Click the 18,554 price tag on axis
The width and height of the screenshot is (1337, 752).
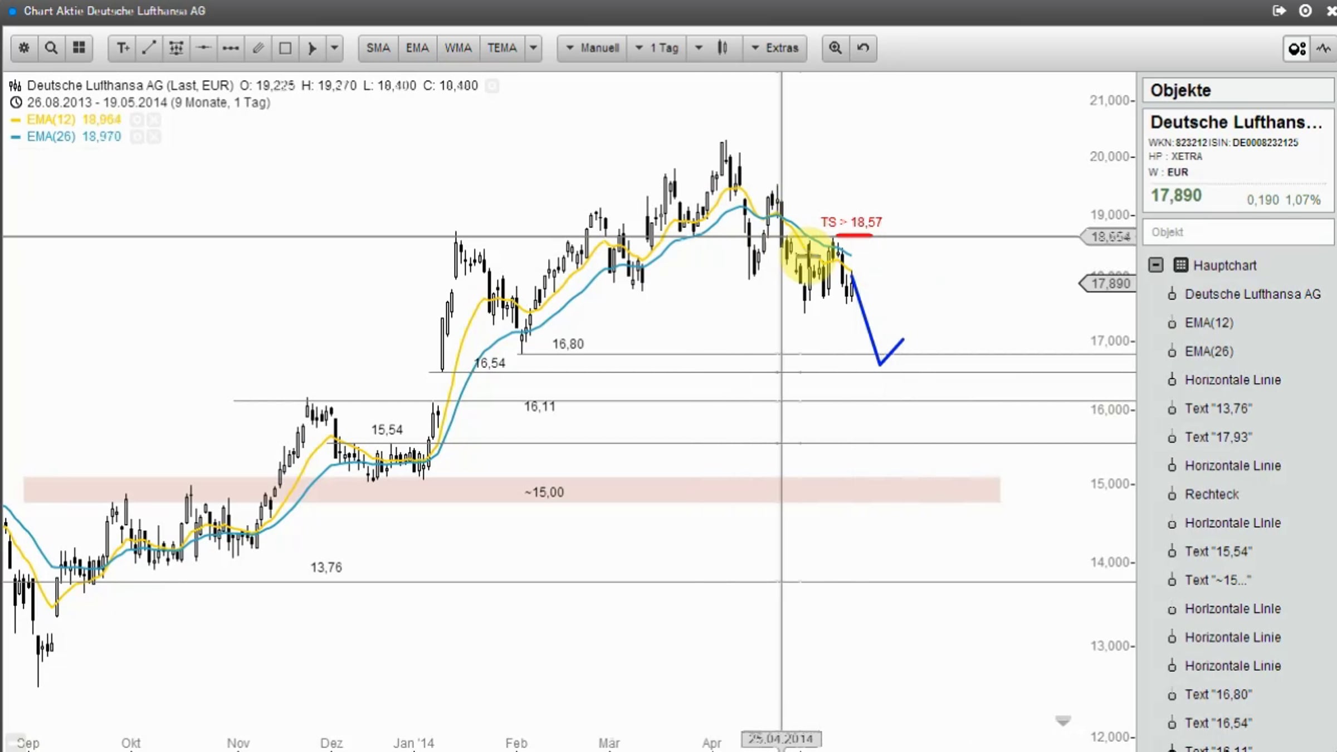coord(1107,237)
